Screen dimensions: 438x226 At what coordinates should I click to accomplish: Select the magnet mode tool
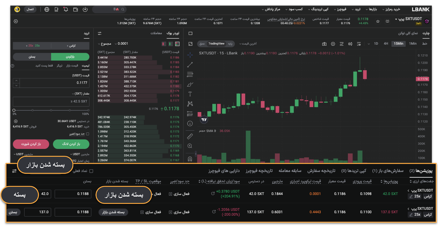click(190, 159)
